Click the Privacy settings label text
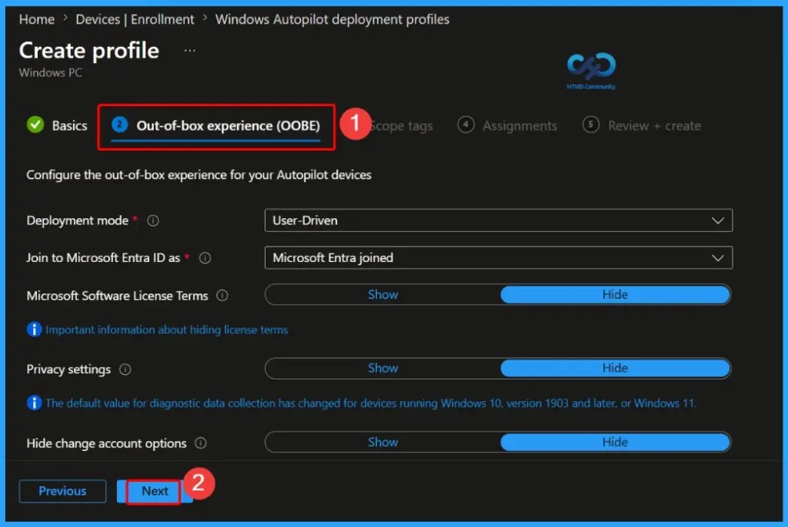 tap(68, 370)
